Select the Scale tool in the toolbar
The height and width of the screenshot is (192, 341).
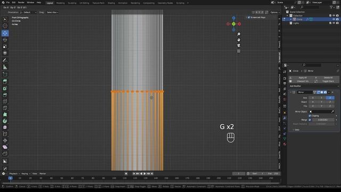(x=5, y=46)
